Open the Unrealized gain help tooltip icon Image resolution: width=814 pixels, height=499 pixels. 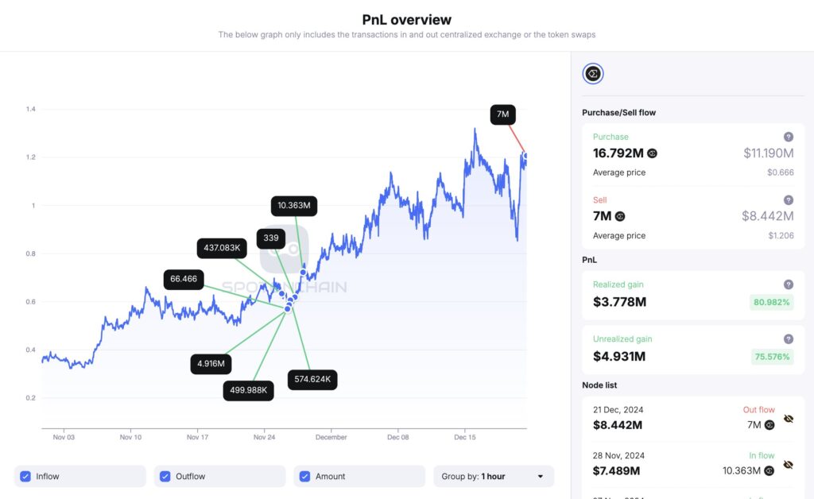(x=789, y=338)
